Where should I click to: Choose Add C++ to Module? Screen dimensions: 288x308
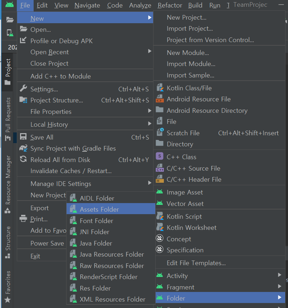(x=85, y=76)
